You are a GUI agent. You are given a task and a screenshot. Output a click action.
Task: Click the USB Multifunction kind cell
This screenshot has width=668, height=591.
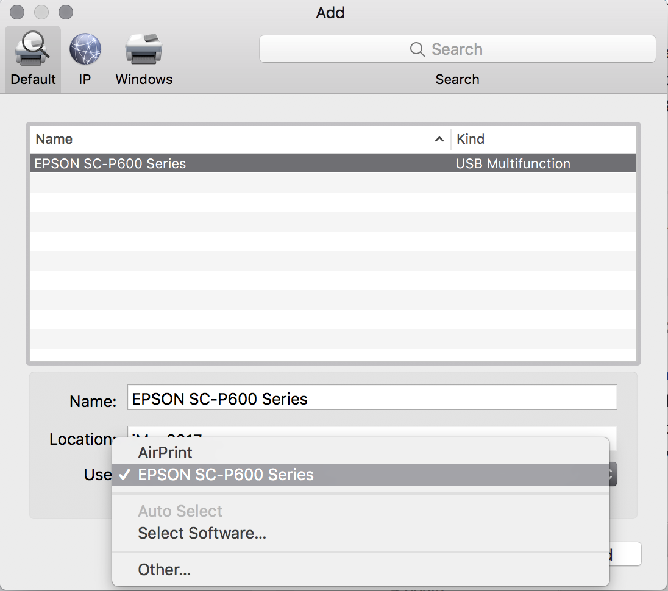coord(513,163)
